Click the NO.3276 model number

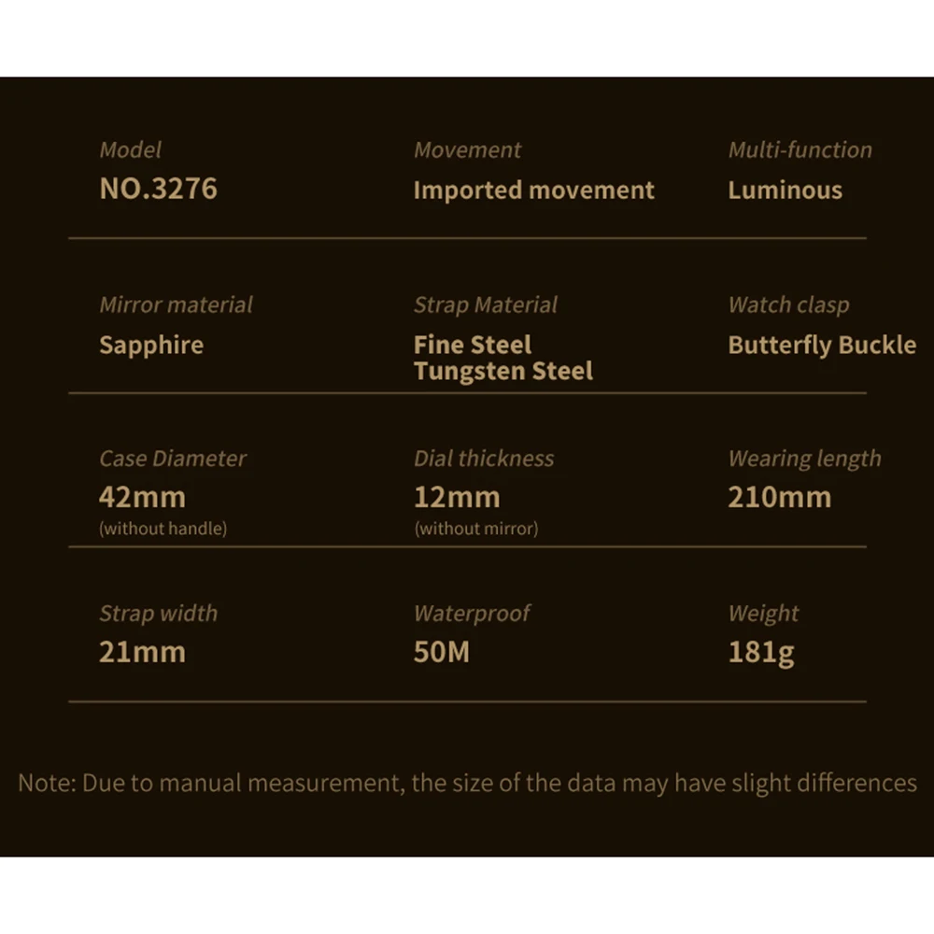click(158, 189)
